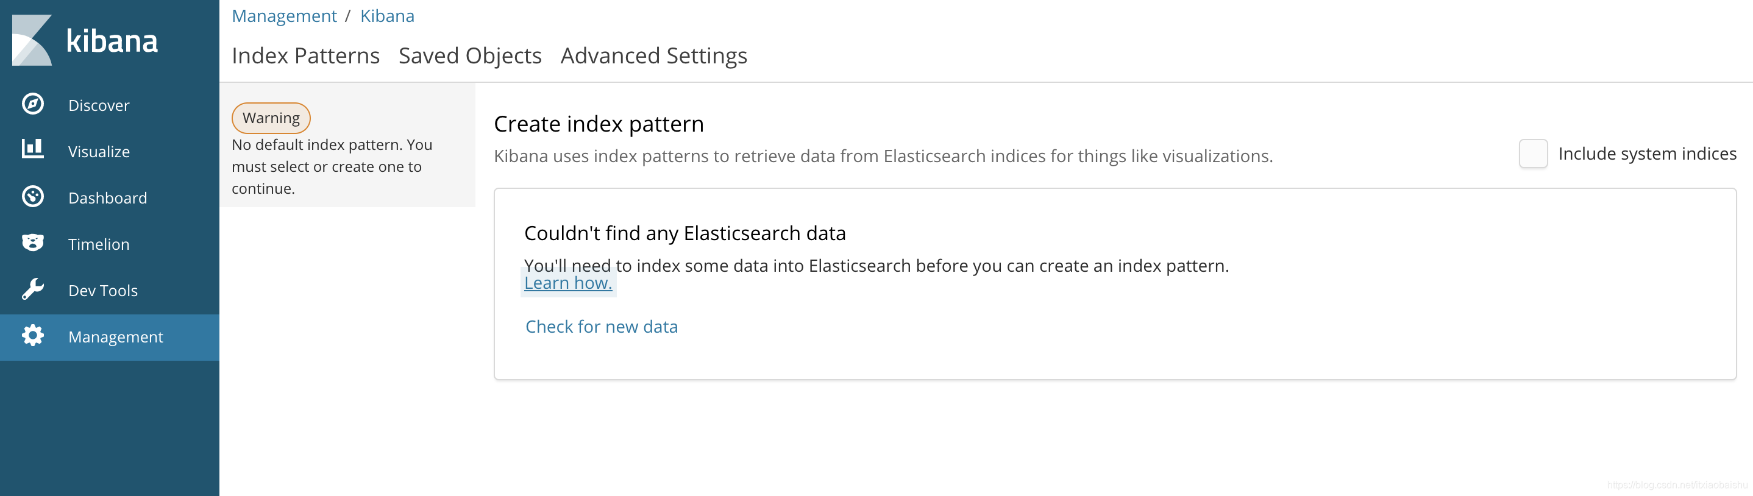Click the Warning badge
The width and height of the screenshot is (1753, 496).
[271, 118]
